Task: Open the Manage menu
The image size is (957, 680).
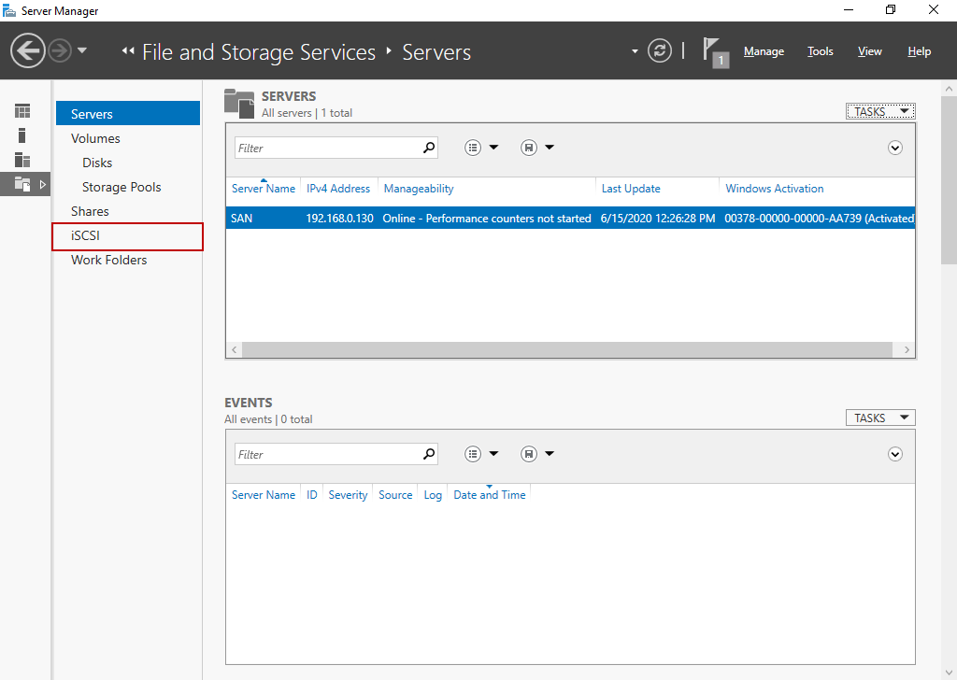Action: pyautogui.click(x=764, y=51)
